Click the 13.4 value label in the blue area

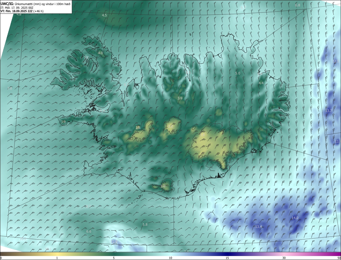258,227
